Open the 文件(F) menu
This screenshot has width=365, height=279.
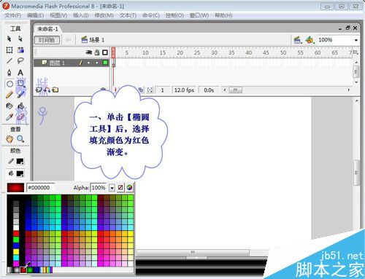click(x=13, y=15)
